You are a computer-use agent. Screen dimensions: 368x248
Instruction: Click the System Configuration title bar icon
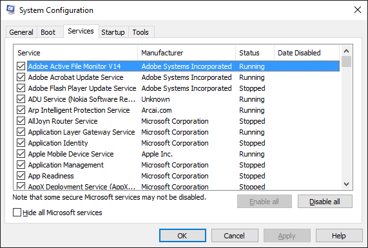click(11, 10)
